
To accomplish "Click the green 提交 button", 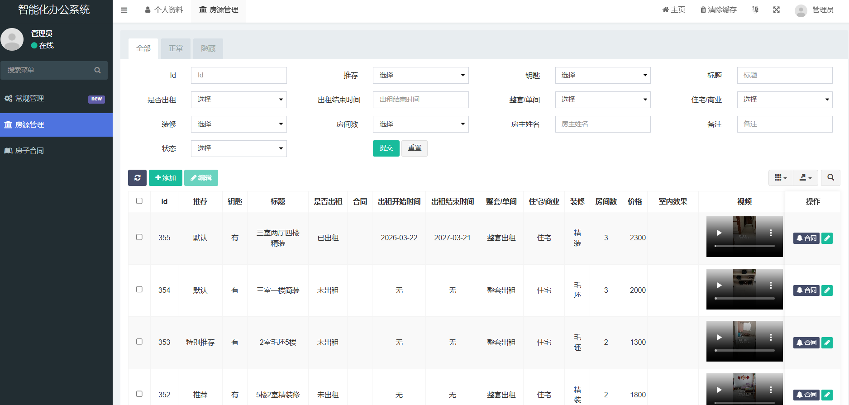I will click(x=386, y=148).
